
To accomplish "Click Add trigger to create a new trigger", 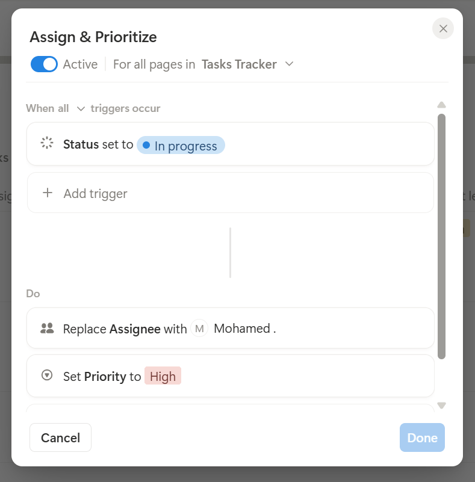I will [95, 193].
